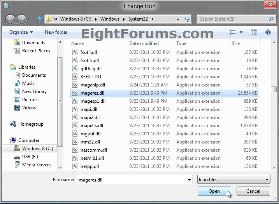Open the change view options dropdown arrow
Screen dimensions: 279x204
click(x=241, y=32)
